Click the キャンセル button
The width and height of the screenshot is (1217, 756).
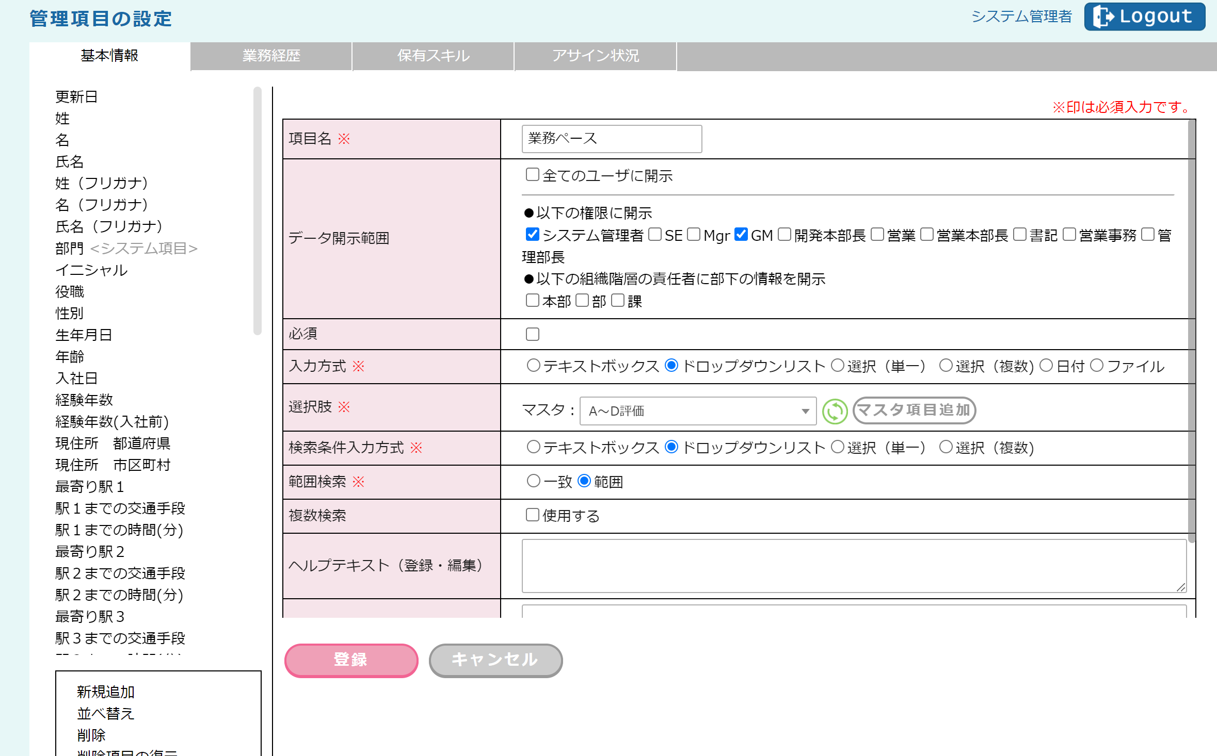click(x=495, y=660)
